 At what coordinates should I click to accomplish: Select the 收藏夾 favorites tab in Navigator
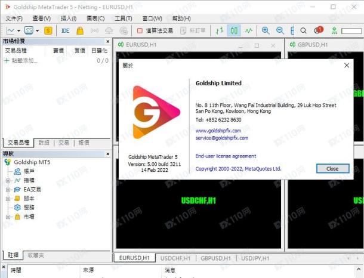36,255
